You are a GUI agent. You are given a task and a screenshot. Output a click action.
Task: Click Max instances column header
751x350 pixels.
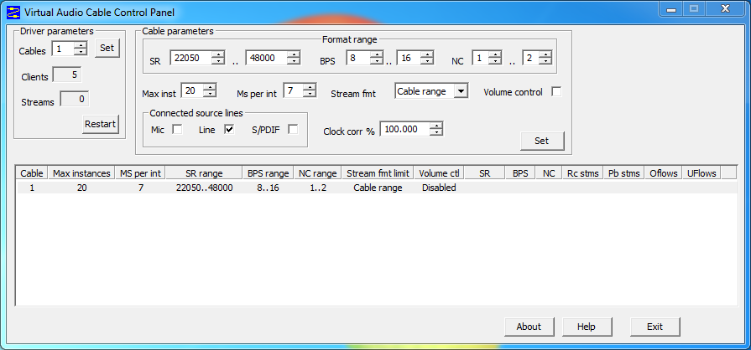81,173
